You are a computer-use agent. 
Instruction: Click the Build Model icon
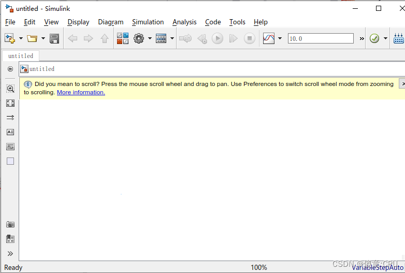click(x=399, y=38)
